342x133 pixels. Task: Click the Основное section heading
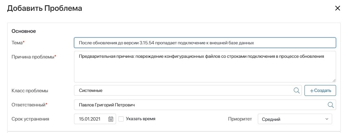pos(24,31)
